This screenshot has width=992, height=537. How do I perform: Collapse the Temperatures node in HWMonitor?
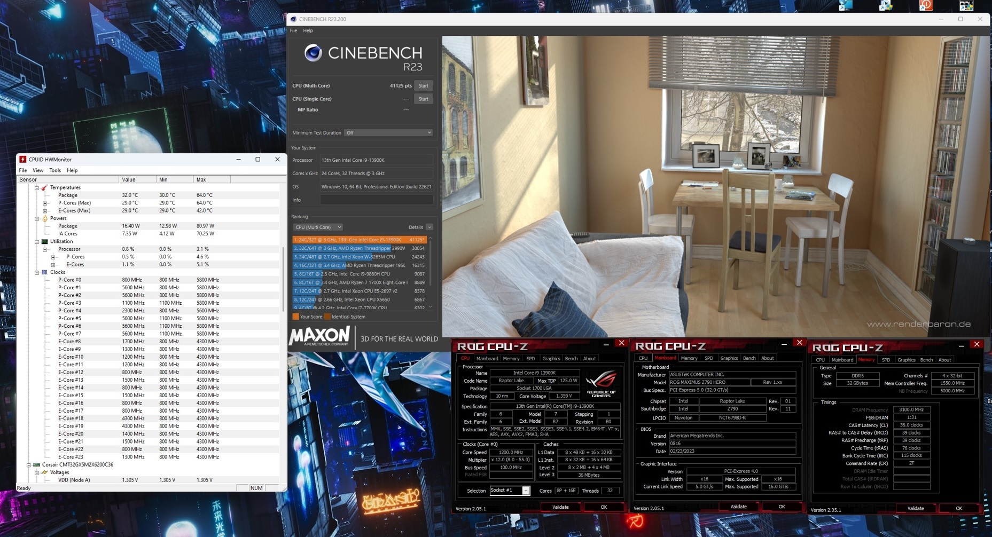(37, 188)
